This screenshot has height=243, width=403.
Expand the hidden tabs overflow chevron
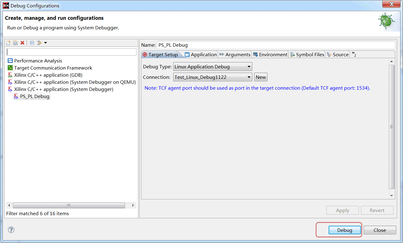click(x=353, y=54)
